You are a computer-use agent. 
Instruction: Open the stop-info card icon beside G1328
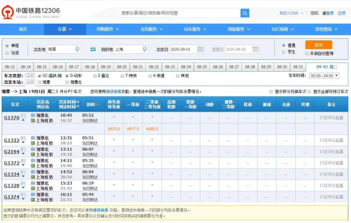[23, 184]
